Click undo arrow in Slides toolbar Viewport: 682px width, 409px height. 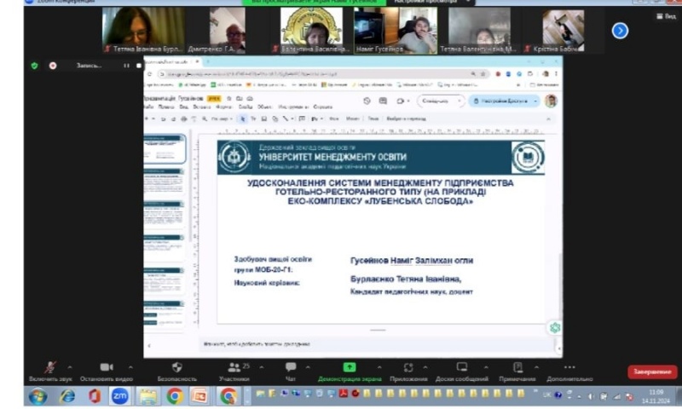[163, 118]
